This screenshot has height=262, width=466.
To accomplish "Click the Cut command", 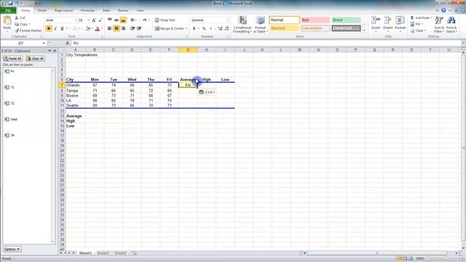I will (20, 17).
